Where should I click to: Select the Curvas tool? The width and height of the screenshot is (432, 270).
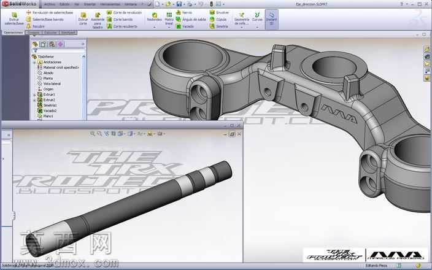pyautogui.click(x=257, y=17)
